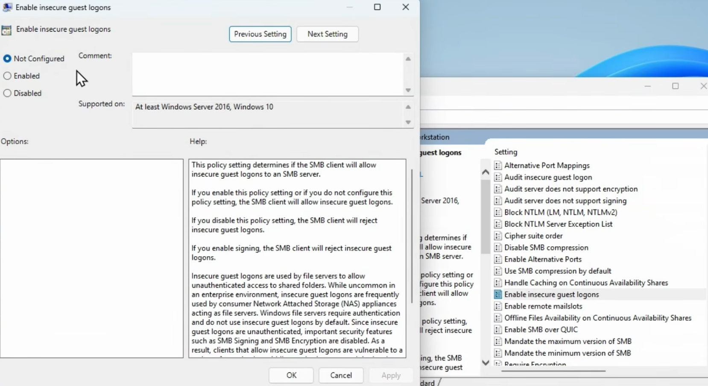Select Audit server does not support signing
The image size is (708, 386).
tap(565, 201)
